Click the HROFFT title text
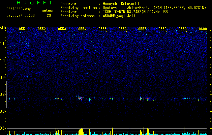Image resolution: width=212 pixels, height=135 pixels. click(35, 3)
